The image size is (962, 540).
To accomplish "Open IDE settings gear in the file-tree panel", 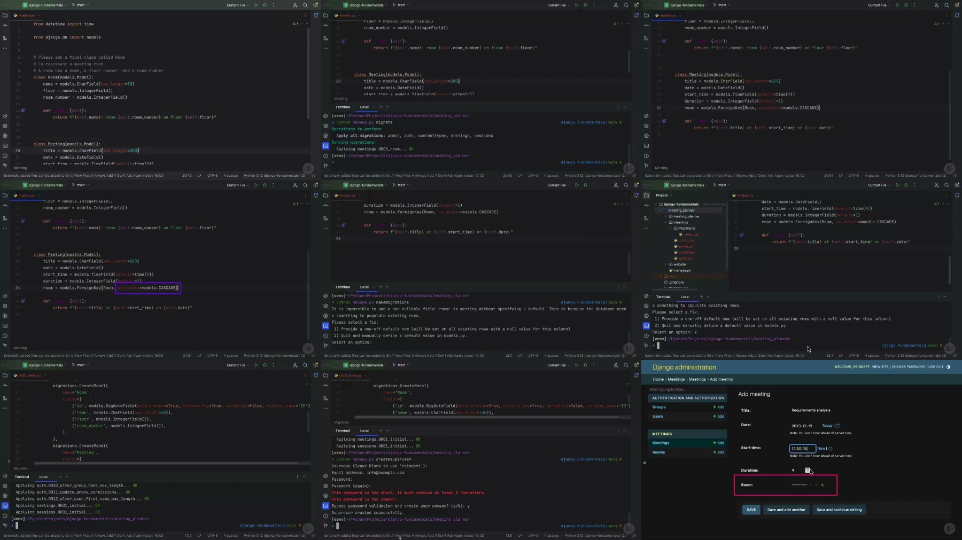I will click(957, 185).
